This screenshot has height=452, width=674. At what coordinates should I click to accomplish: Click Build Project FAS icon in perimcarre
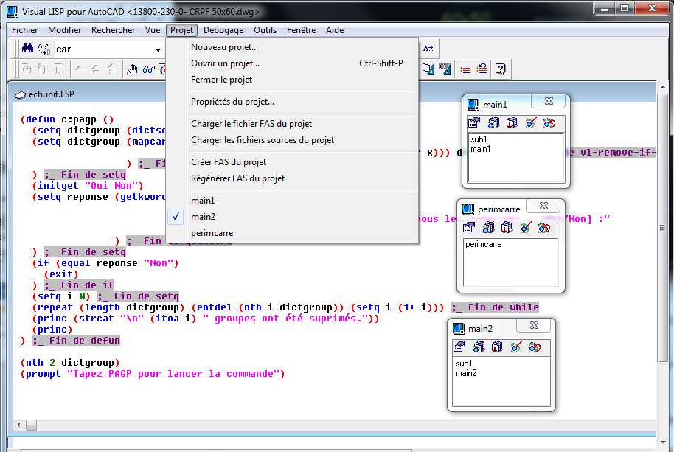click(526, 227)
